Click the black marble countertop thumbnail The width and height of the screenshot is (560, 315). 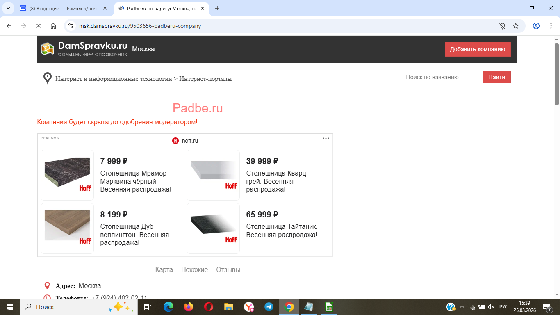click(x=67, y=175)
